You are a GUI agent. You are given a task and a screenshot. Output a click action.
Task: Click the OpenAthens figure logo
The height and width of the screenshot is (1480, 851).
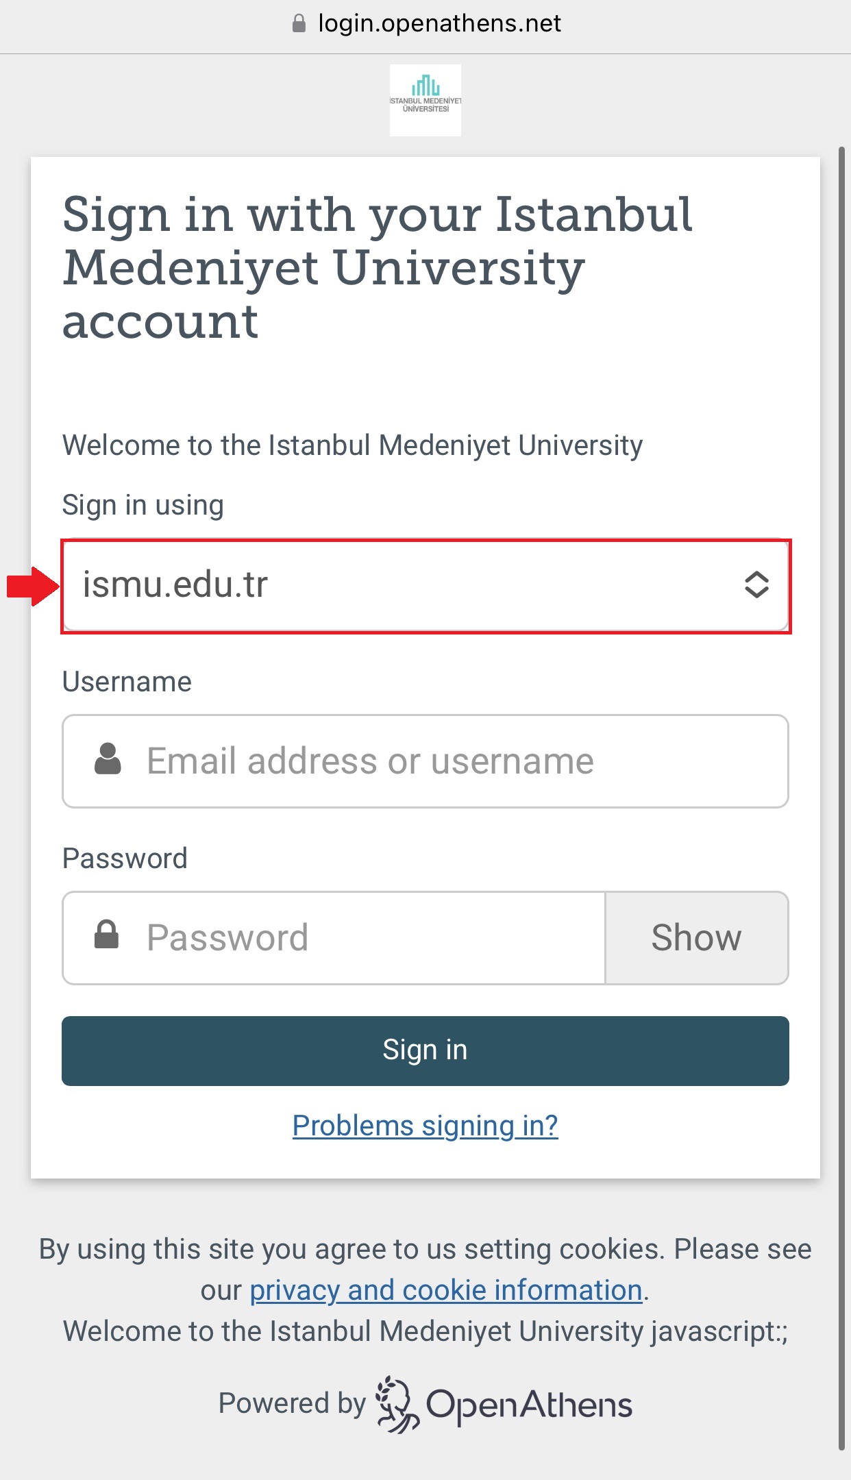click(x=397, y=1404)
